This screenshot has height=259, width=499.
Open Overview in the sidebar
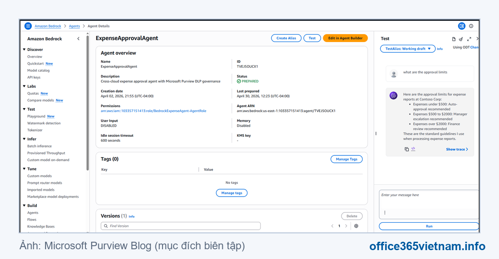pos(35,57)
